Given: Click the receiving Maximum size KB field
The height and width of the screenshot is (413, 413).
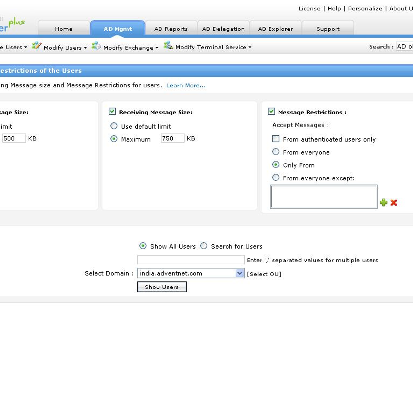Looking at the screenshot, I should (x=172, y=138).
